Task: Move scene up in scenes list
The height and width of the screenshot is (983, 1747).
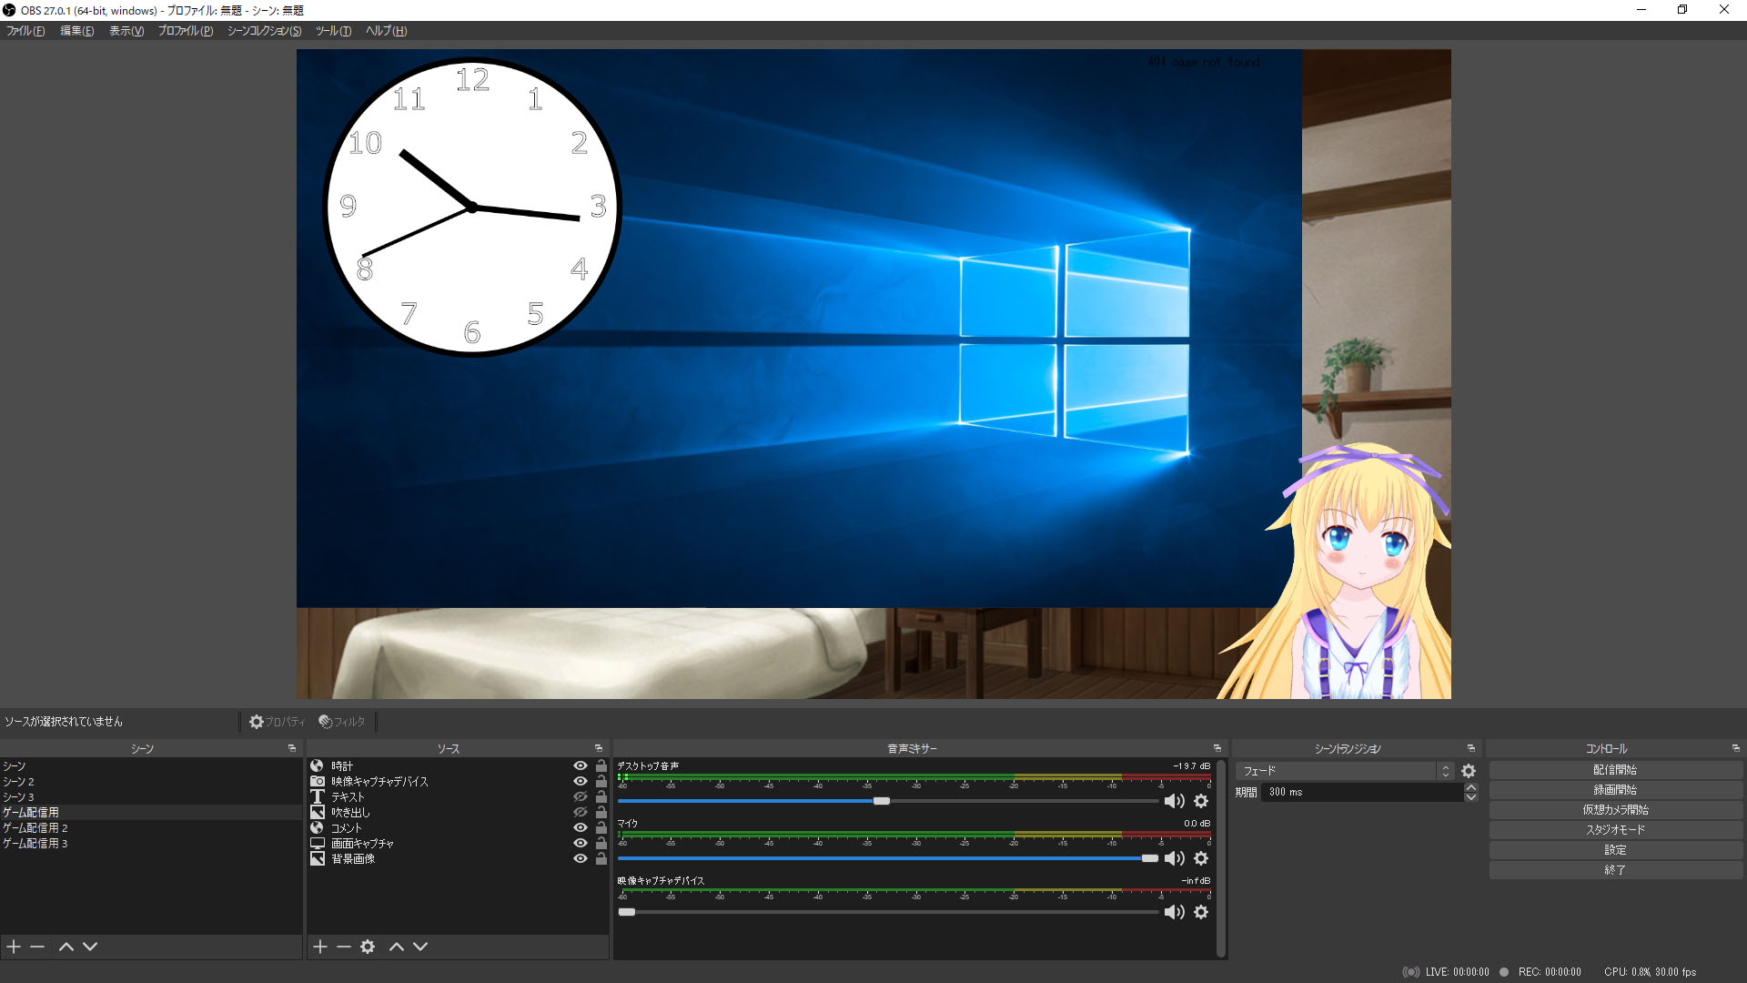Action: click(66, 947)
